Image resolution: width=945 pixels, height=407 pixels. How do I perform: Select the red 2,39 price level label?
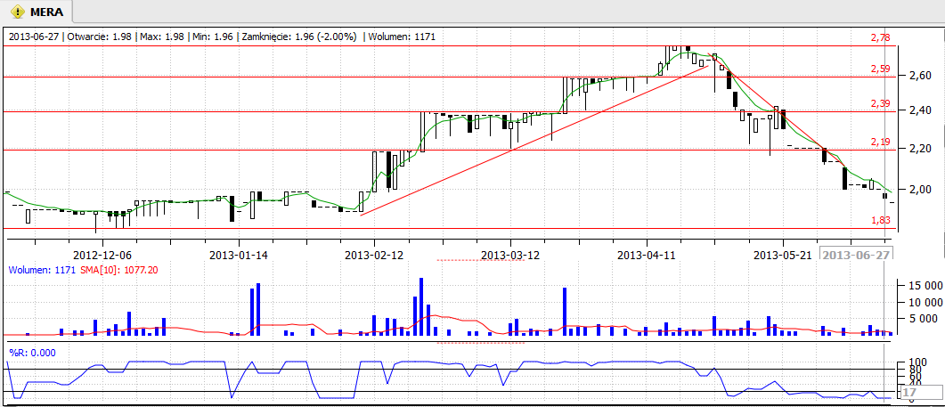coord(880,104)
